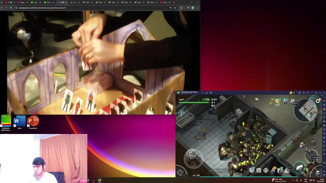
Task: Open a new Chrome tab with plus
Action: pos(174,2)
